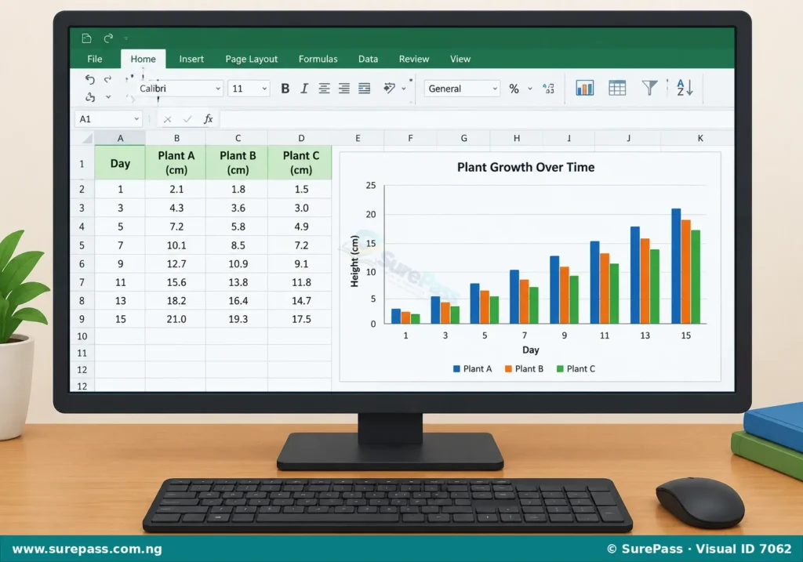803x562 pixels.
Task: Align cell text to the right
Action: click(344, 89)
